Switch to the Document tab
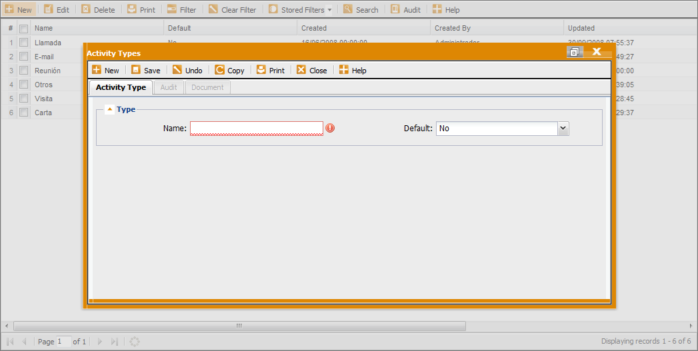Image resolution: width=698 pixels, height=351 pixels. tap(207, 87)
